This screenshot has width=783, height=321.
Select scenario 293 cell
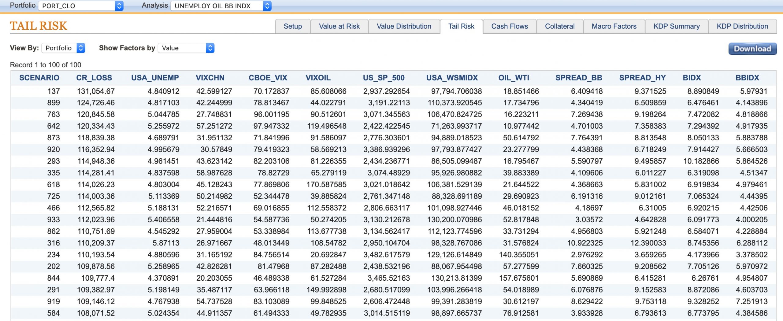54,161
